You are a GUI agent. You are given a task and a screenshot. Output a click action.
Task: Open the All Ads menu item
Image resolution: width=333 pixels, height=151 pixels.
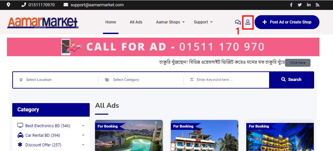(136, 22)
